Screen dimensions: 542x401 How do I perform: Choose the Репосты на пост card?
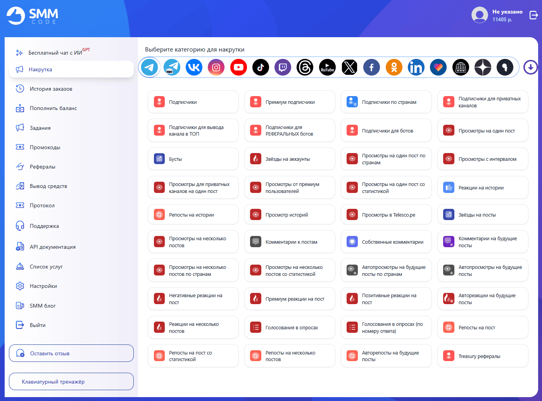[483, 327]
